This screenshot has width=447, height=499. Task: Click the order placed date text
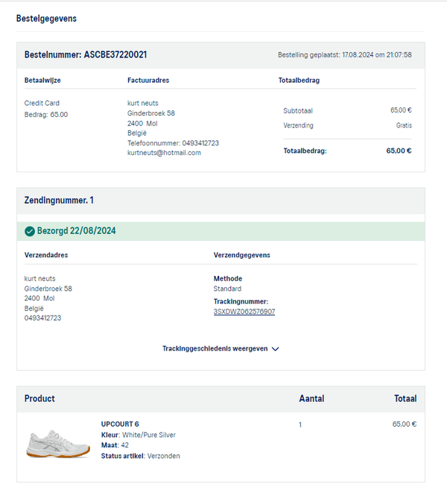(x=344, y=55)
